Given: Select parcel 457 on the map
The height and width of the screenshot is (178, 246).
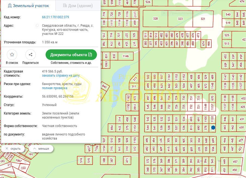Looking at the screenshot, I should (235, 162).
